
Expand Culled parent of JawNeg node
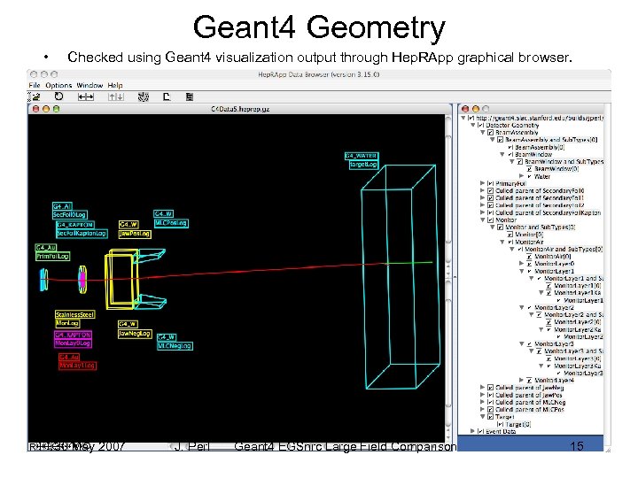coord(483,387)
